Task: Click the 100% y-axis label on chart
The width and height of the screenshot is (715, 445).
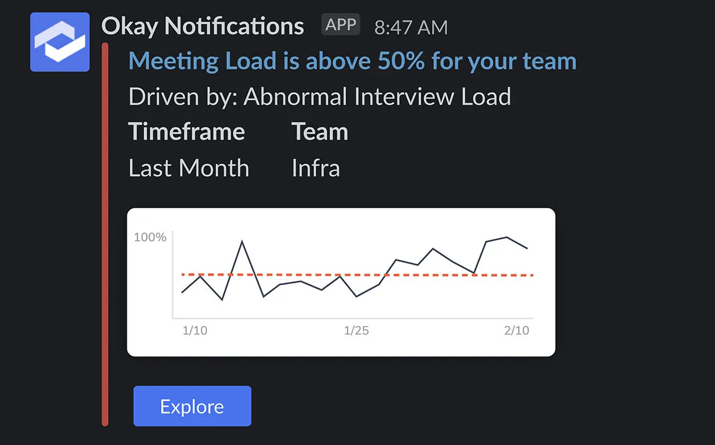Action: tap(150, 237)
